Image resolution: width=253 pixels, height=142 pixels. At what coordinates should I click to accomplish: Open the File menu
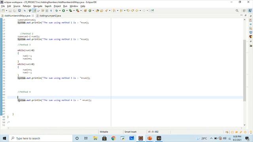point(3,6)
